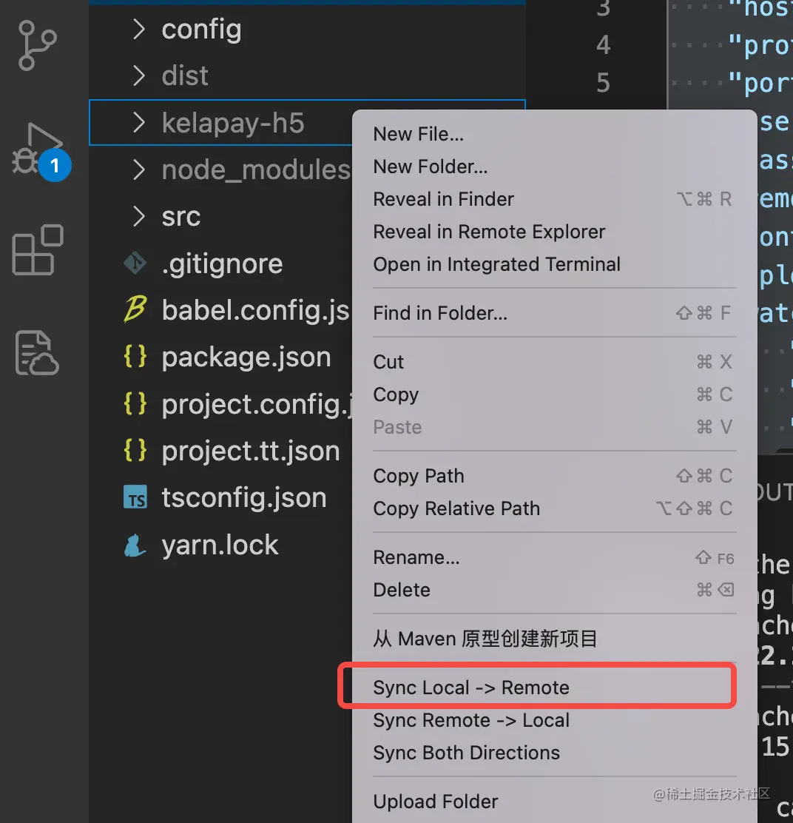The width and height of the screenshot is (793, 823).
Task: Open the yarn.lock file
Action: tap(220, 545)
